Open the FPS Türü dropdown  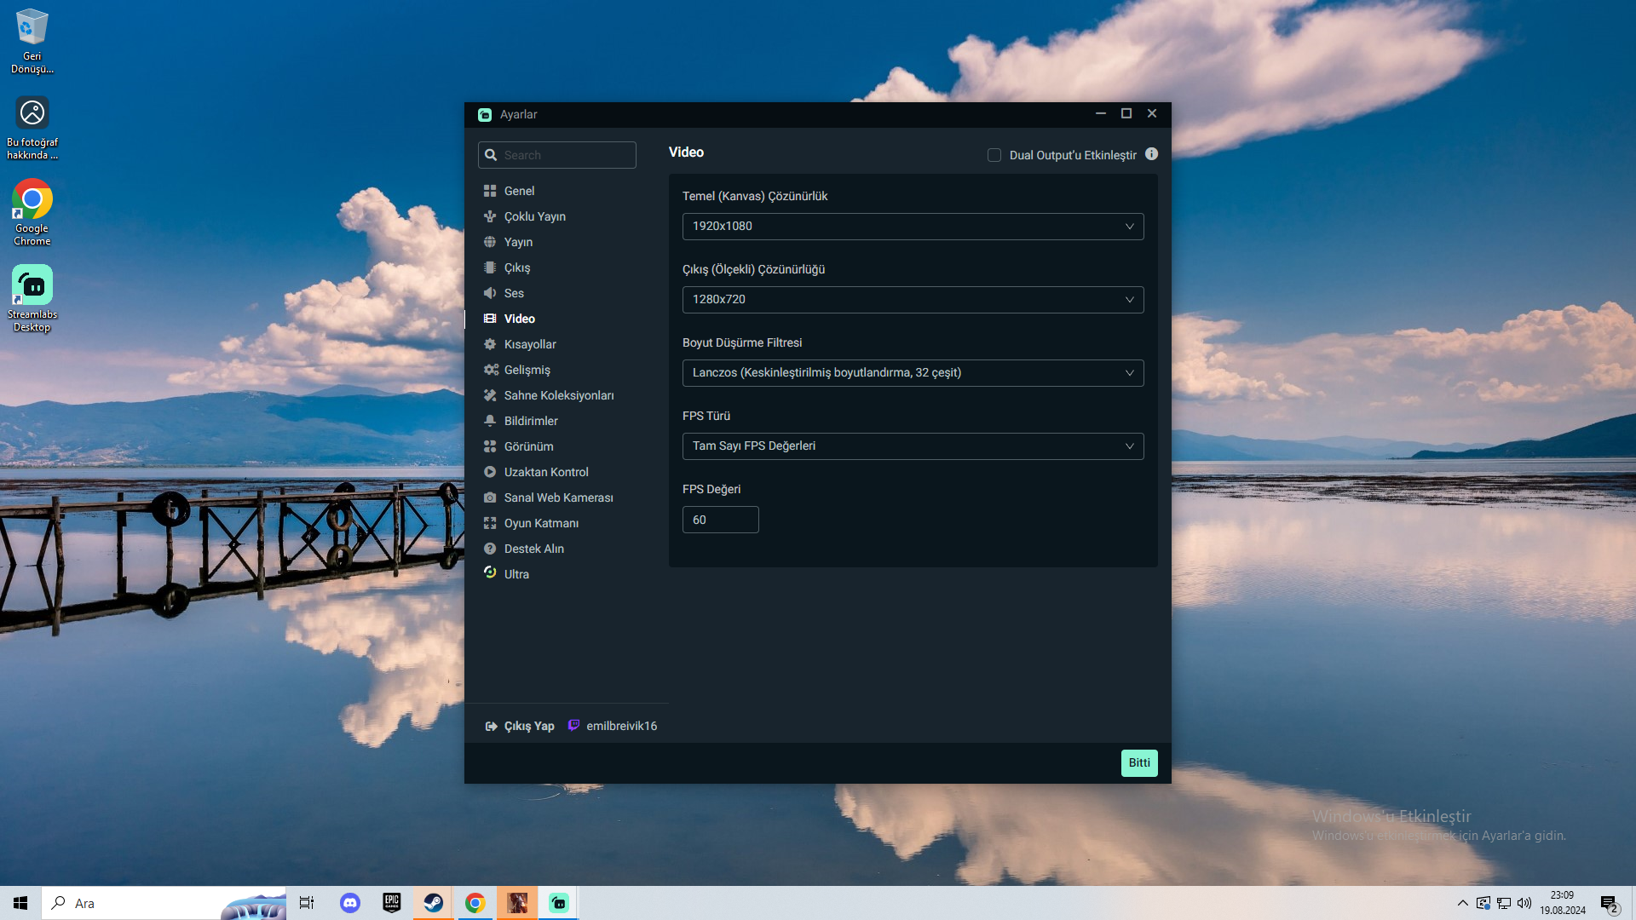(913, 446)
